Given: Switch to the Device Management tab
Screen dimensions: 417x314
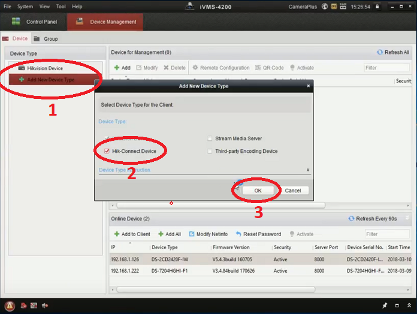Looking at the screenshot, I should click(x=105, y=22).
